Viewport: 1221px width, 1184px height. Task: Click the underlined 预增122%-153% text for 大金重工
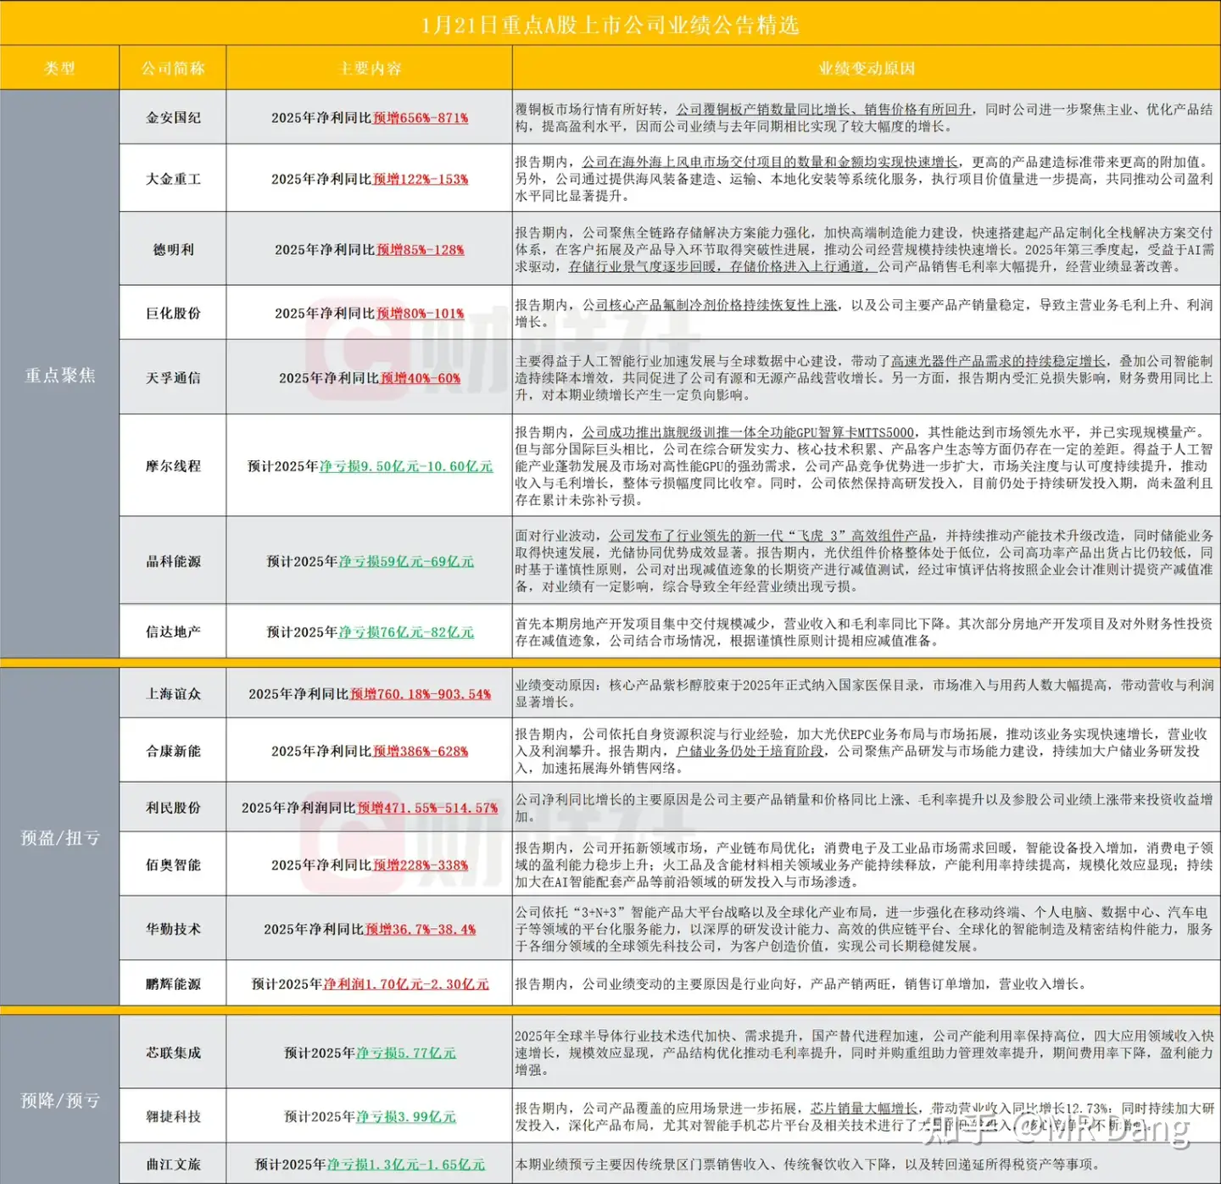421,179
